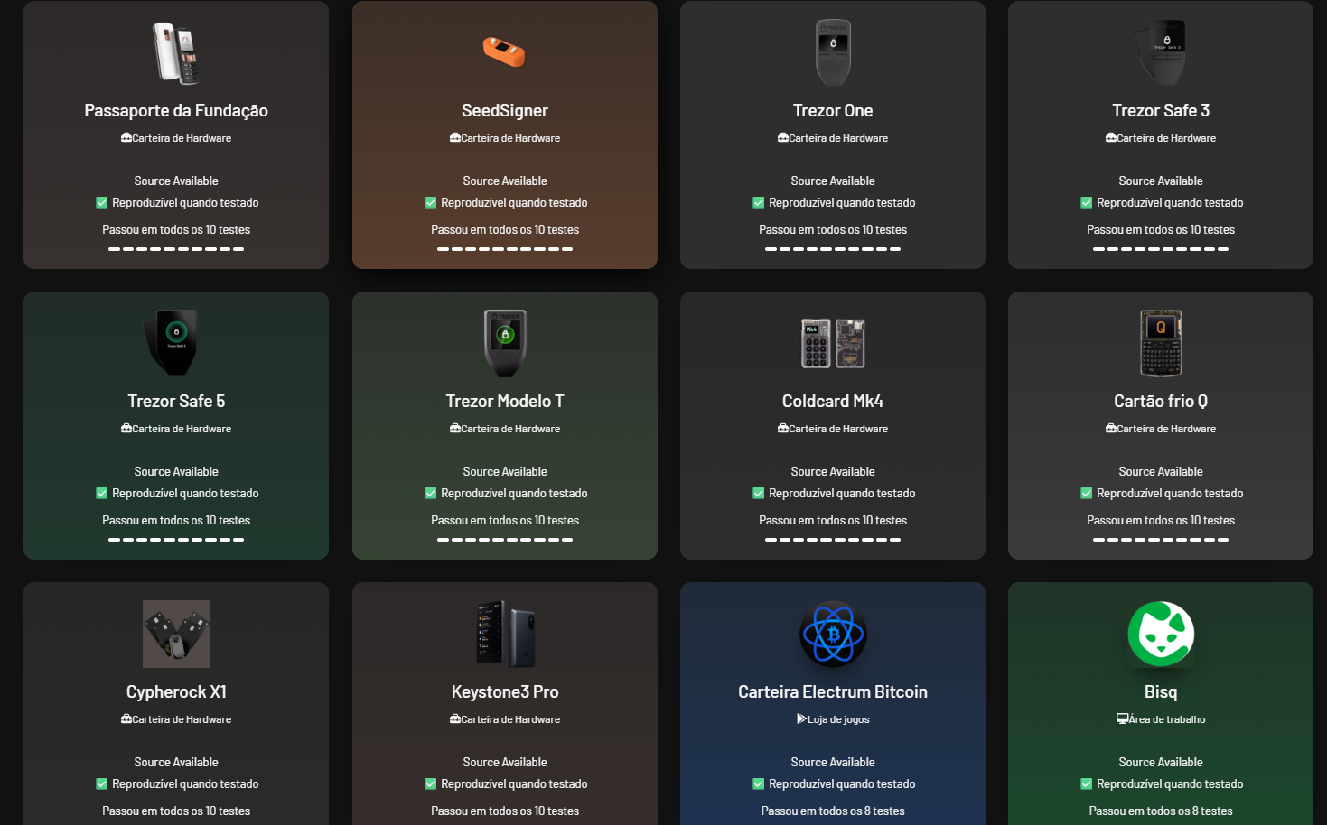Click hardware wallet icon under Trezor One
This screenshot has height=825, width=1327.
click(783, 138)
